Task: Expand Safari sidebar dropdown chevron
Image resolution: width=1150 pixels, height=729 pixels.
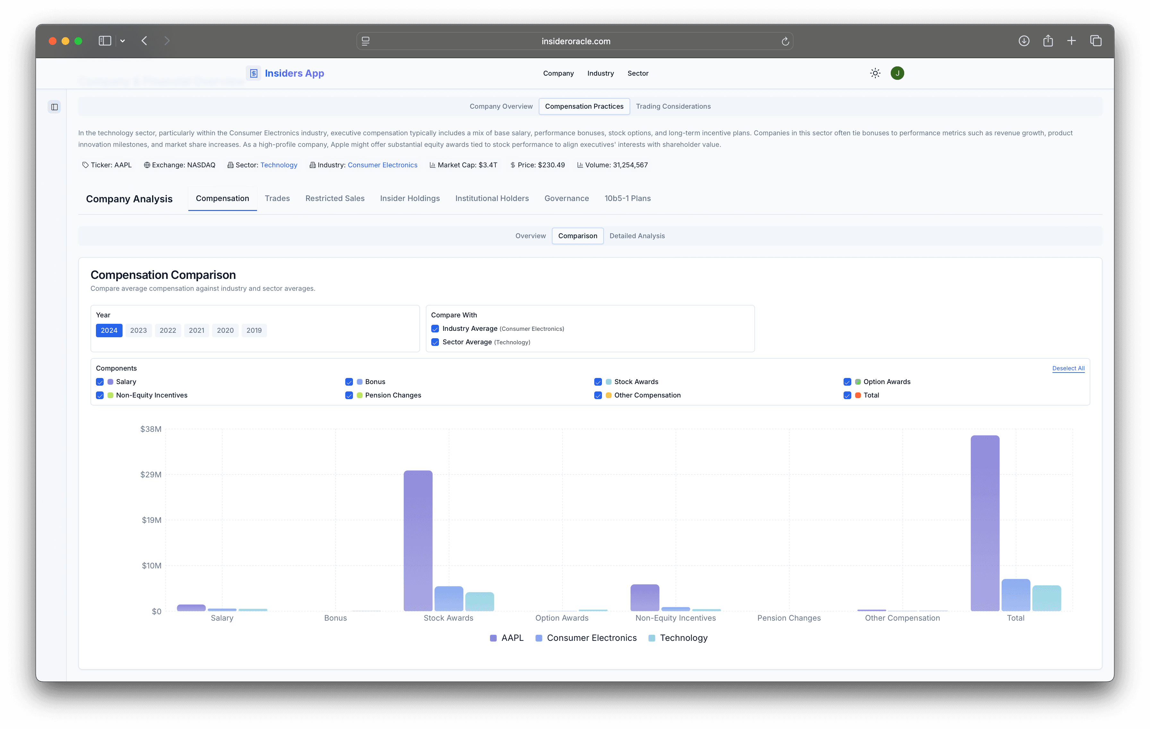Action: [123, 41]
